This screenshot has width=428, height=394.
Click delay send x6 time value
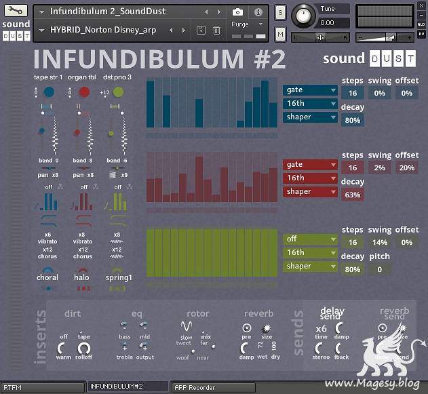(321, 328)
